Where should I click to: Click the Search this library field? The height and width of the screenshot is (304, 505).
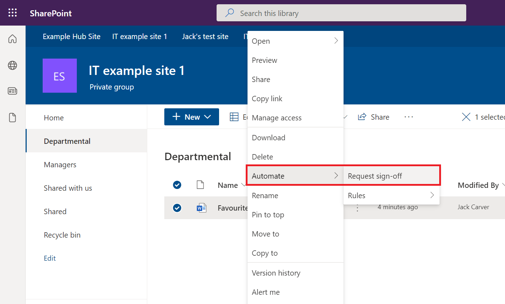341,13
